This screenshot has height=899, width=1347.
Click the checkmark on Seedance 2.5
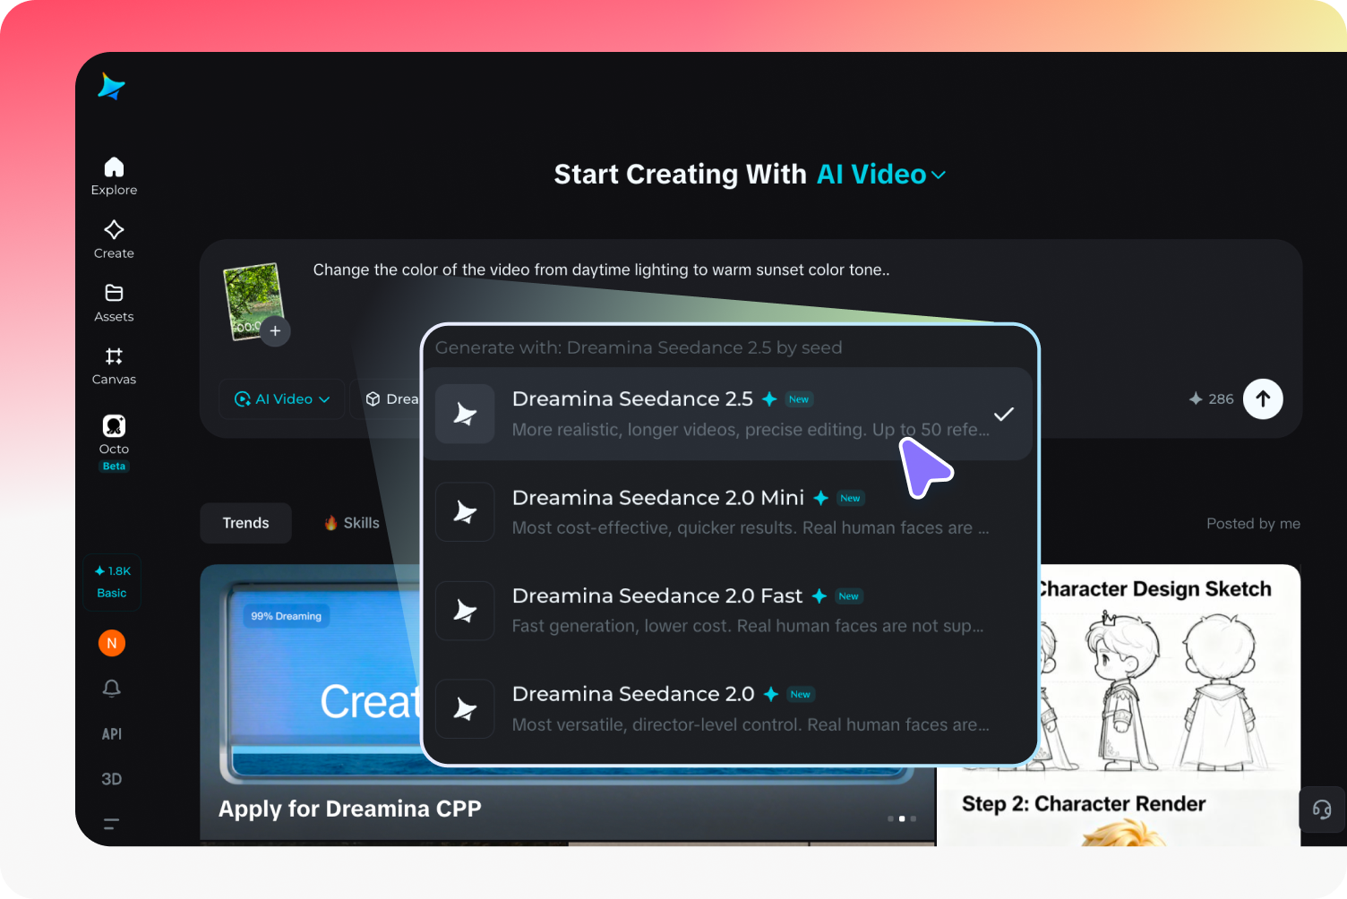tap(1004, 414)
